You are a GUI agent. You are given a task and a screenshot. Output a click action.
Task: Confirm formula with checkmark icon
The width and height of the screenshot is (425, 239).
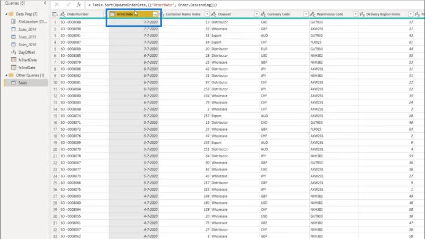[x=69, y=5]
